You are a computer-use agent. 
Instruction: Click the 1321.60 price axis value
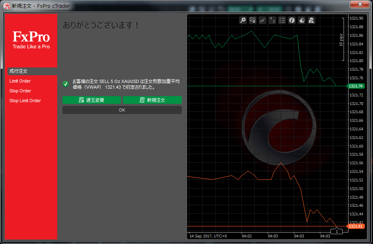click(x=356, y=146)
